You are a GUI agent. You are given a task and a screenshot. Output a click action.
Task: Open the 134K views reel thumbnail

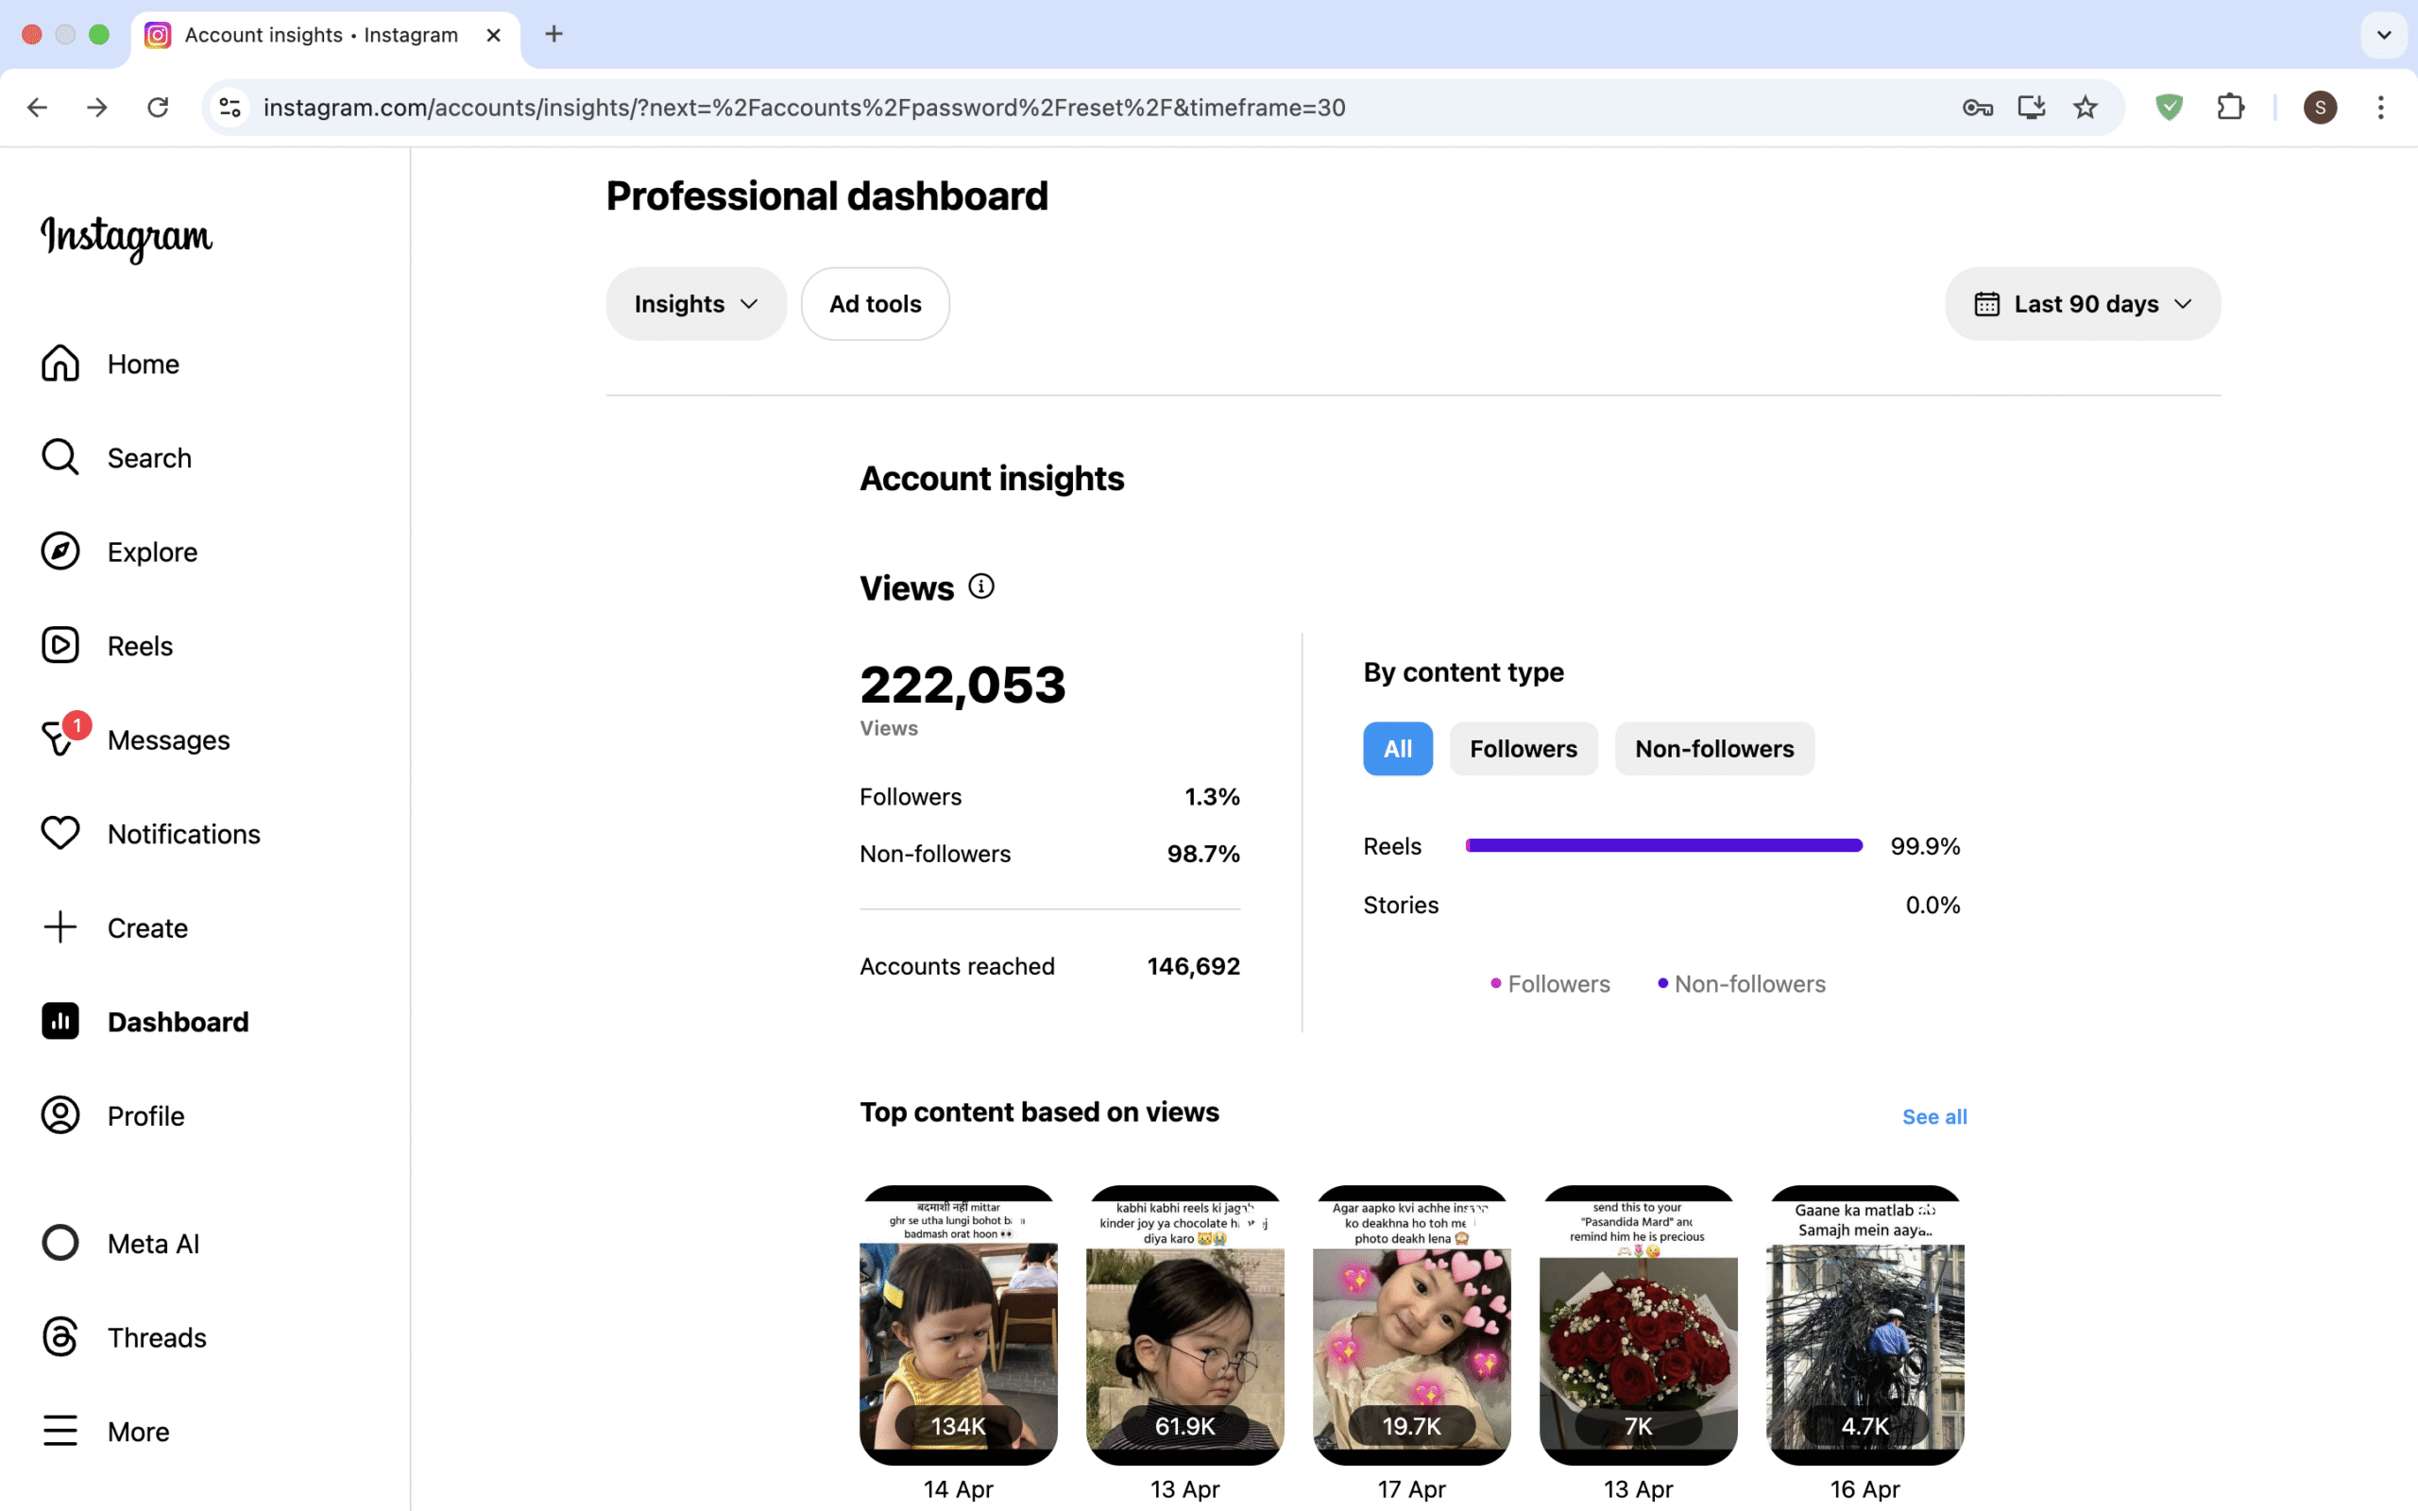tap(957, 1325)
